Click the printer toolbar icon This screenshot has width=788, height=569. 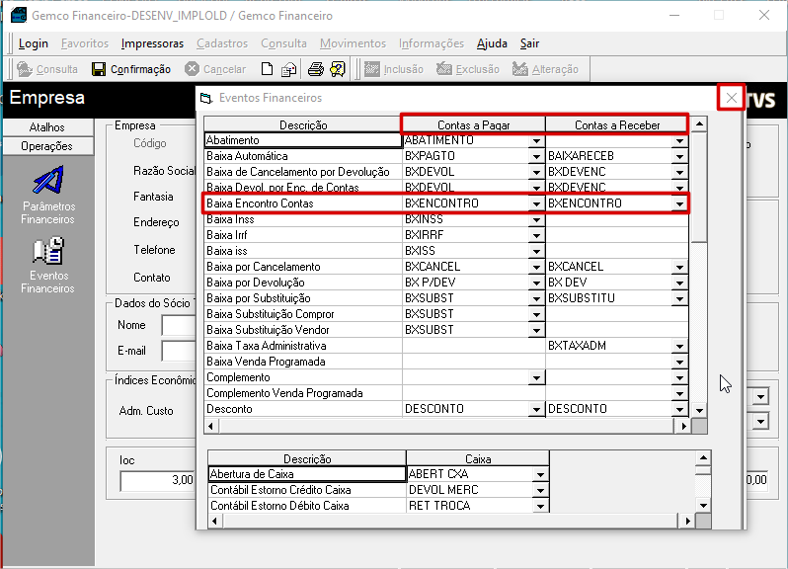pyautogui.click(x=315, y=69)
